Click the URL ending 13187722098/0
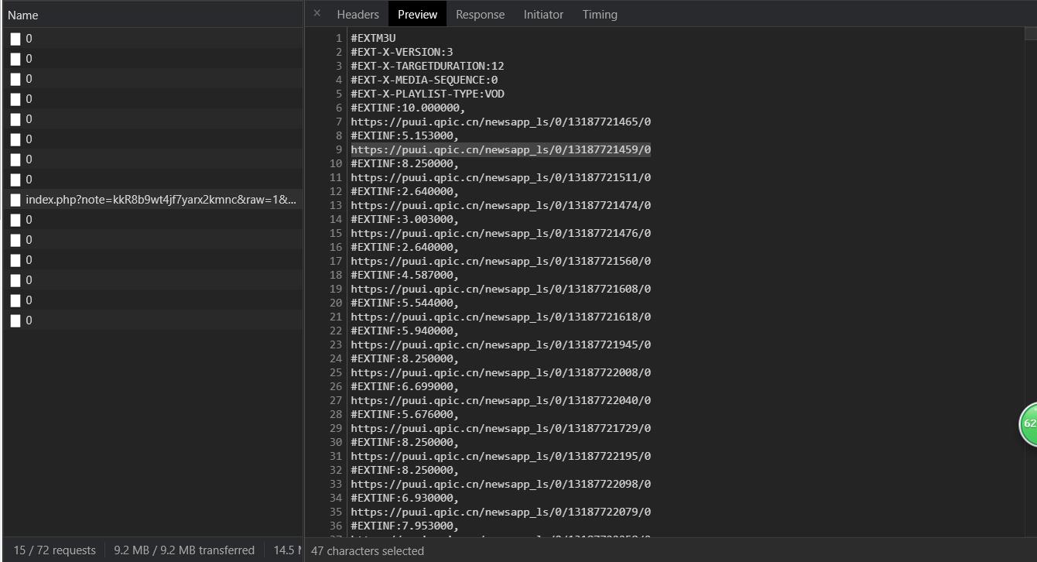This screenshot has width=1037, height=562. tap(501, 484)
